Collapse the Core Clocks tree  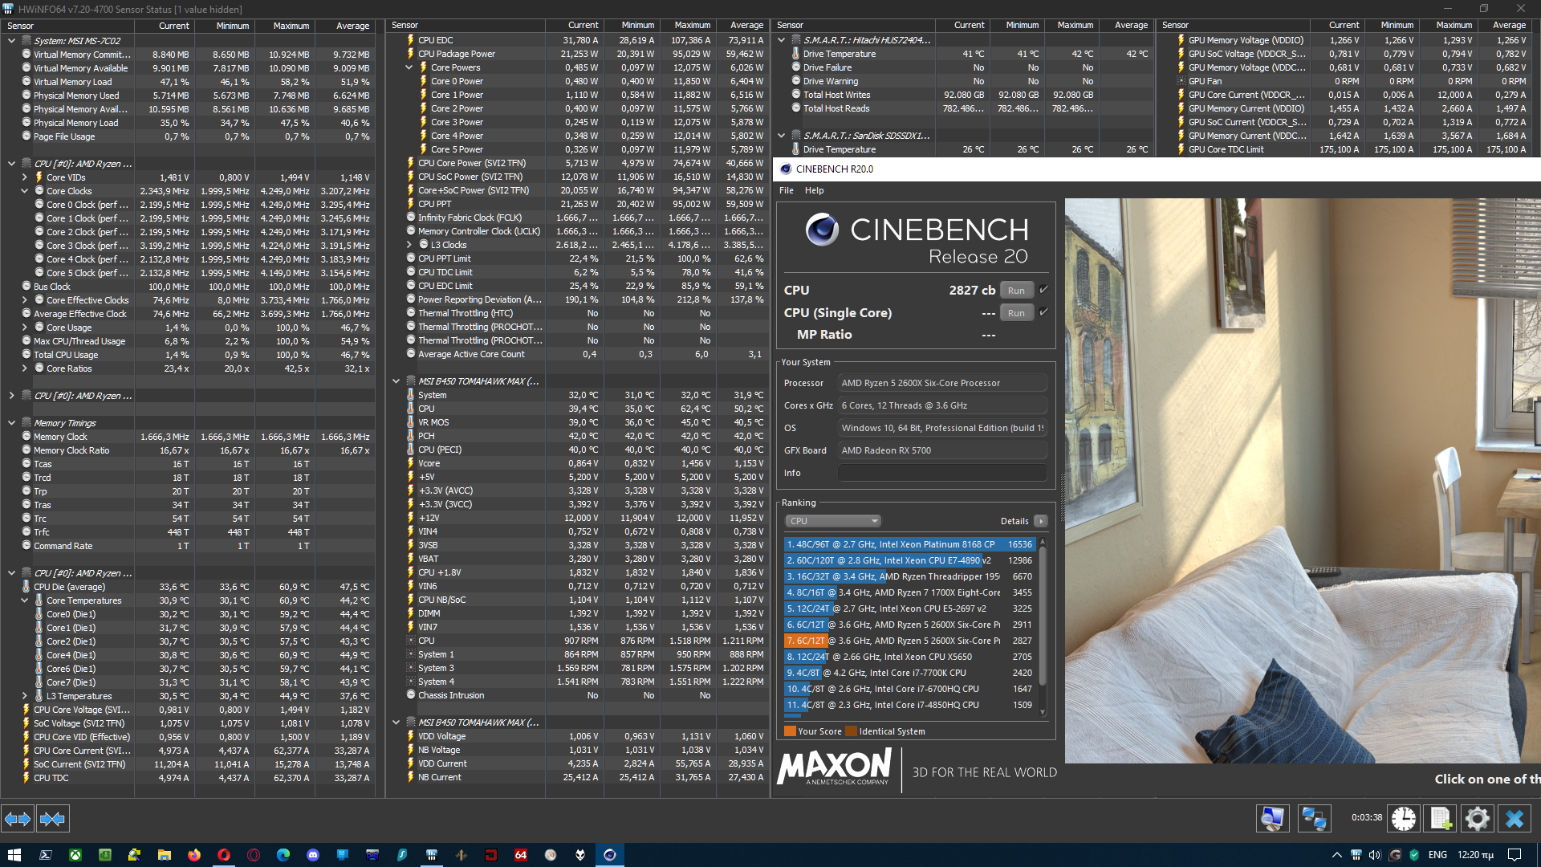click(24, 191)
